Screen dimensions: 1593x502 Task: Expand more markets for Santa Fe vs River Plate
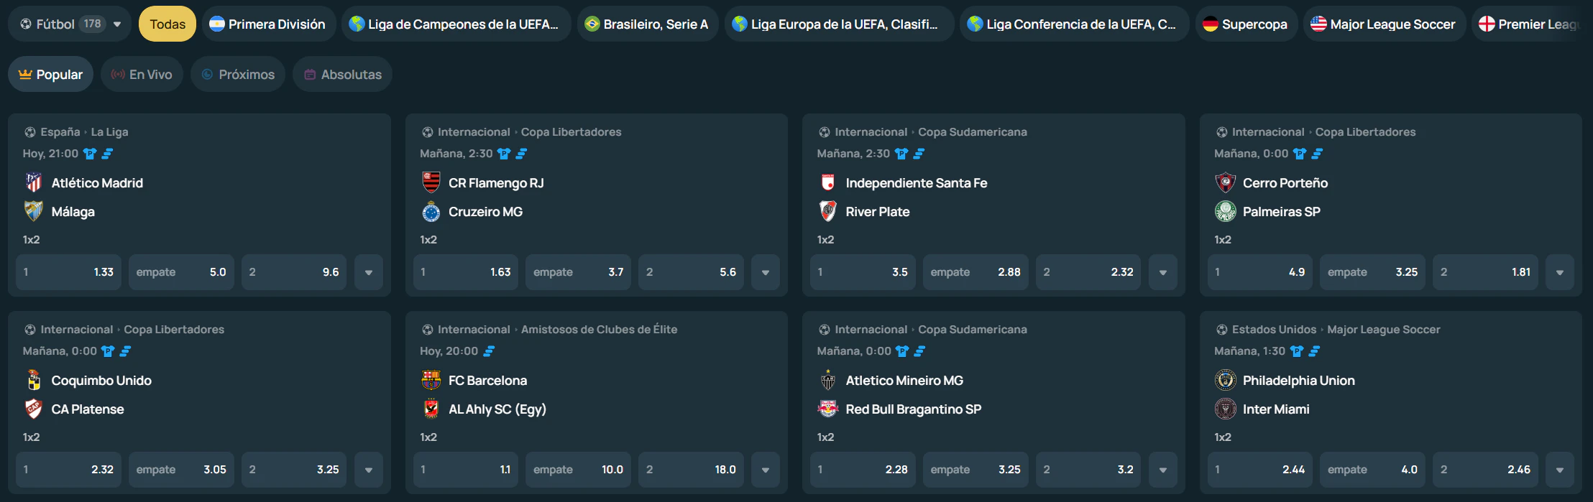pos(1163,272)
